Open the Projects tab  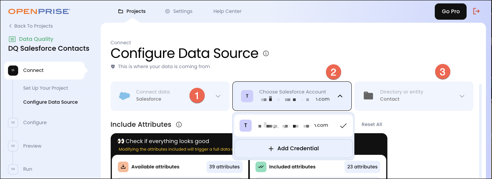(132, 11)
